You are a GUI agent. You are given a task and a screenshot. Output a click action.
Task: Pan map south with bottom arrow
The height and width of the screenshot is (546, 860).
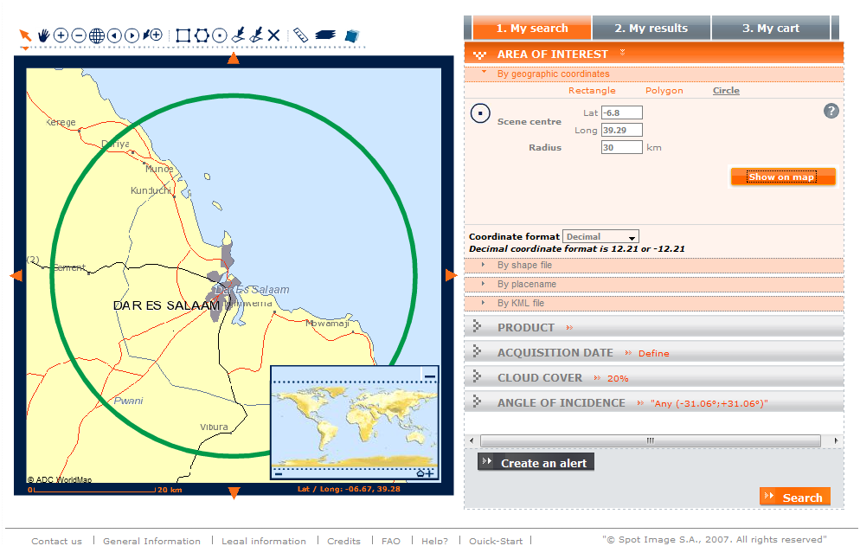(234, 492)
